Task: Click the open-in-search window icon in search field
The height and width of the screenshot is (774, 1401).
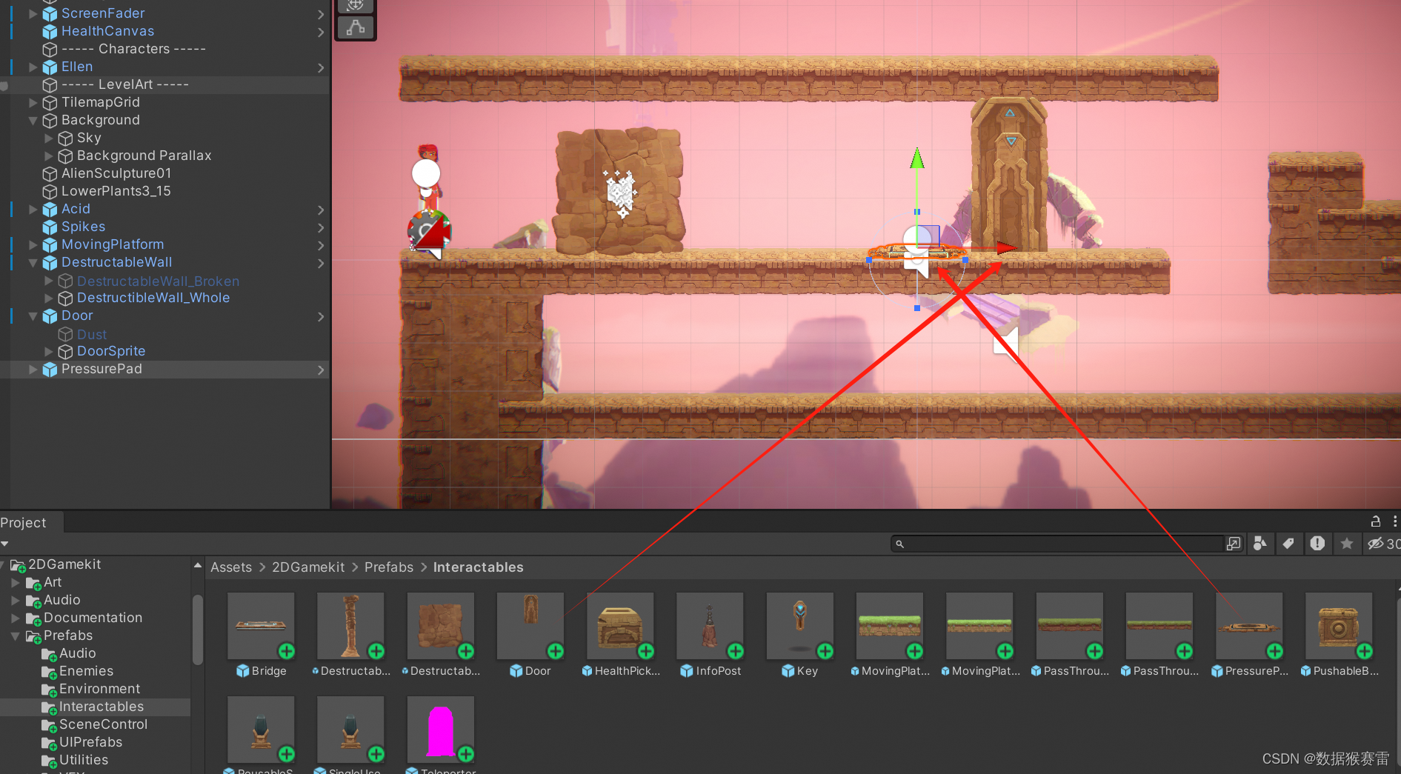Action: [1233, 544]
